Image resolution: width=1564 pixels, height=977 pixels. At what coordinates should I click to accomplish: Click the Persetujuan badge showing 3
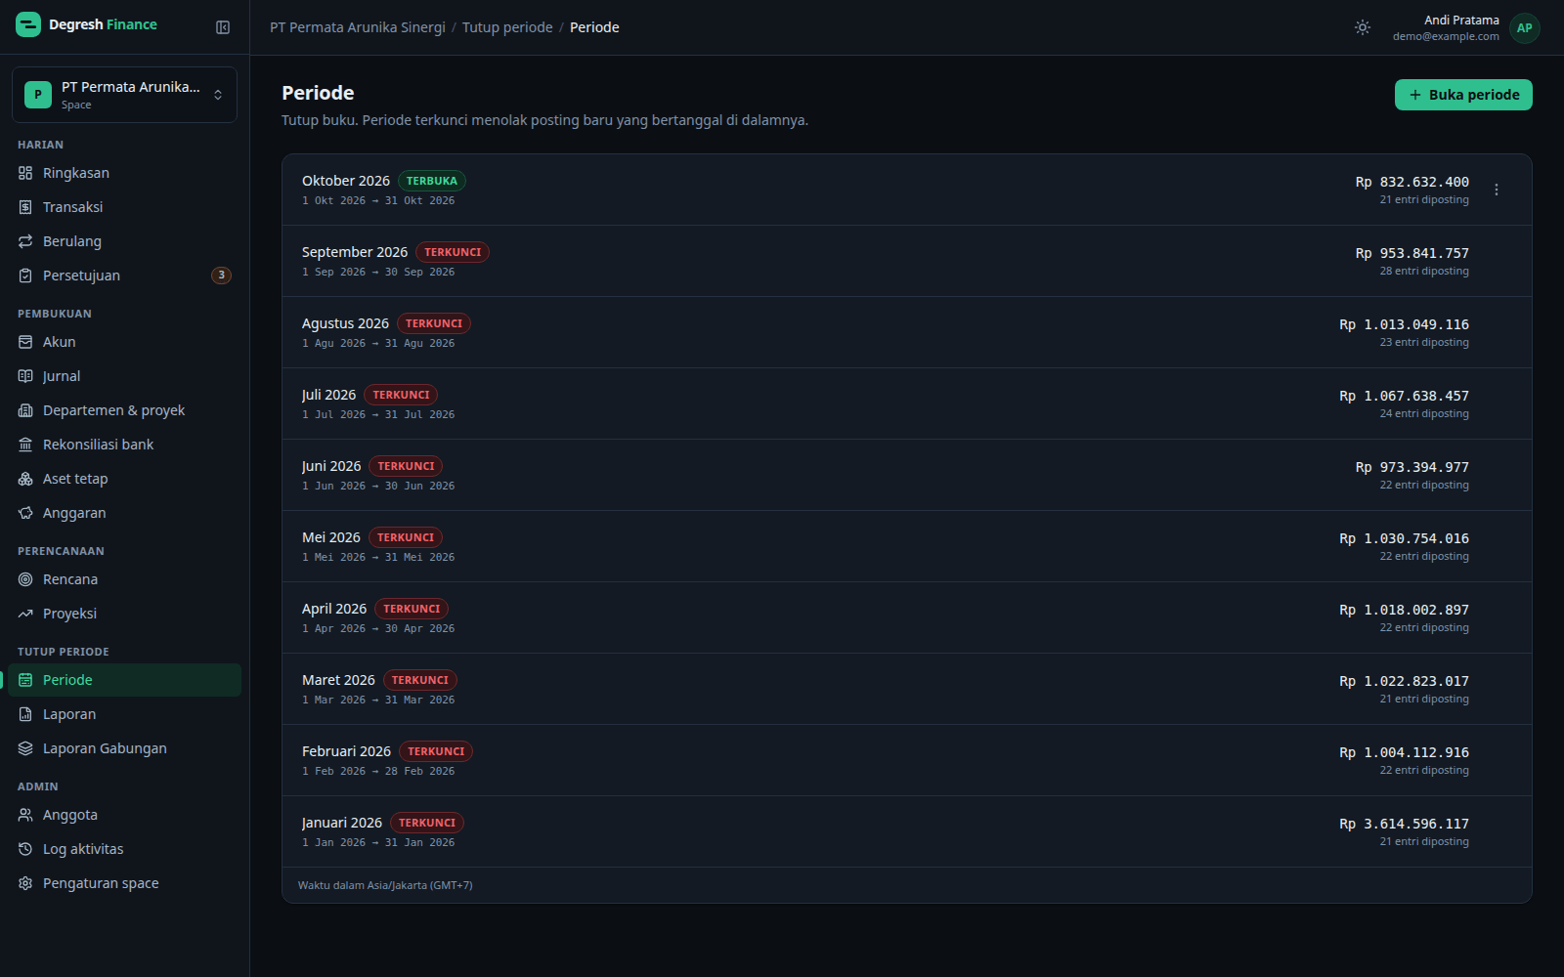222,276
